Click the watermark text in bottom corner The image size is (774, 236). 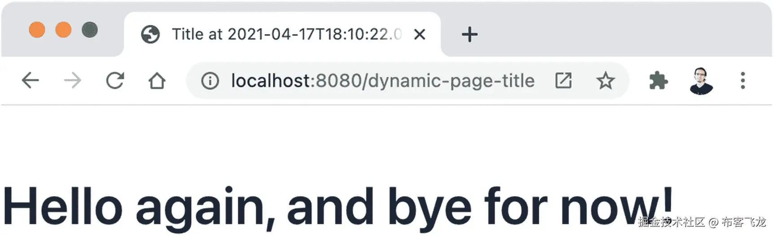[702, 222]
